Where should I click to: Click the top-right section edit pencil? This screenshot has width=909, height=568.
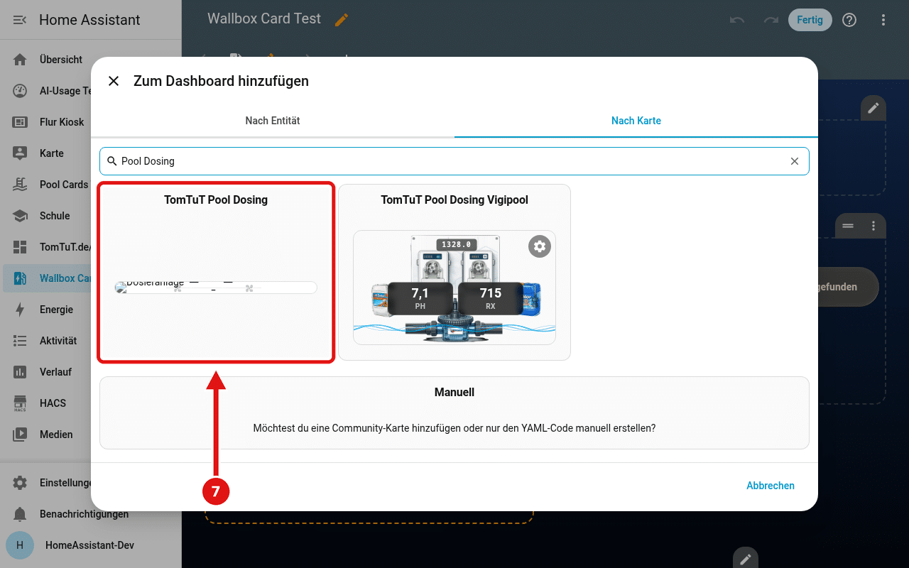[x=873, y=108]
